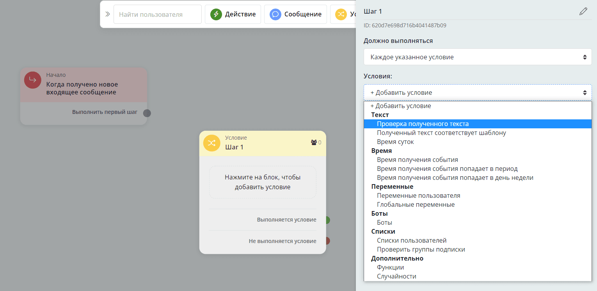Collapse toolbar with double chevron icon
This screenshot has height=291, width=597.
(x=107, y=14)
